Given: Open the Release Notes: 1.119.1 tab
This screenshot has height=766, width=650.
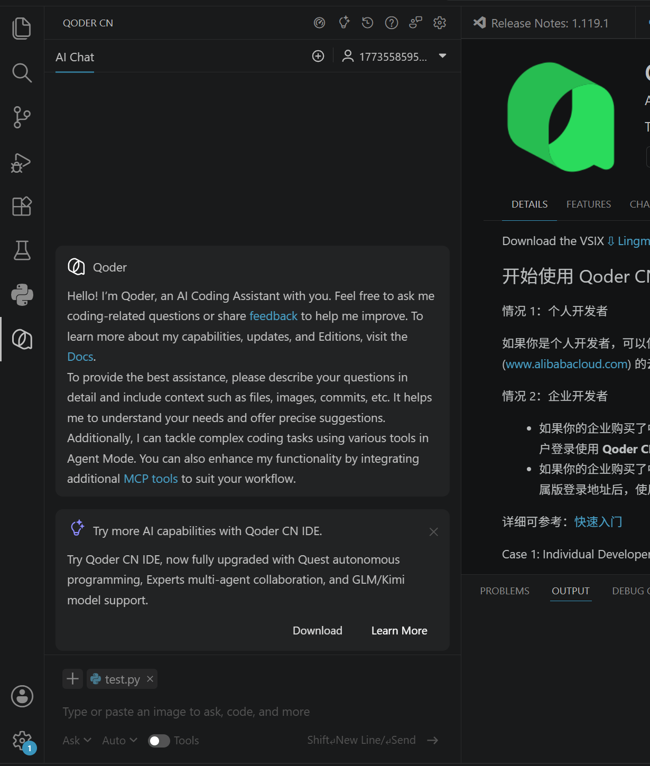Looking at the screenshot, I should pyautogui.click(x=548, y=23).
